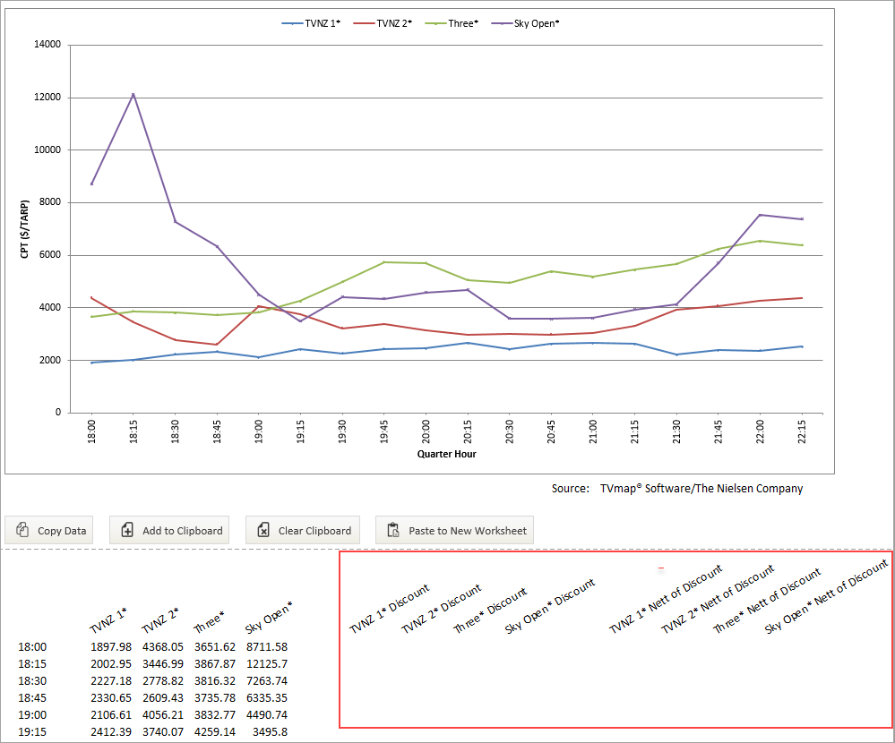Select the Sky Open* table column header
The image size is (895, 743).
[x=269, y=618]
